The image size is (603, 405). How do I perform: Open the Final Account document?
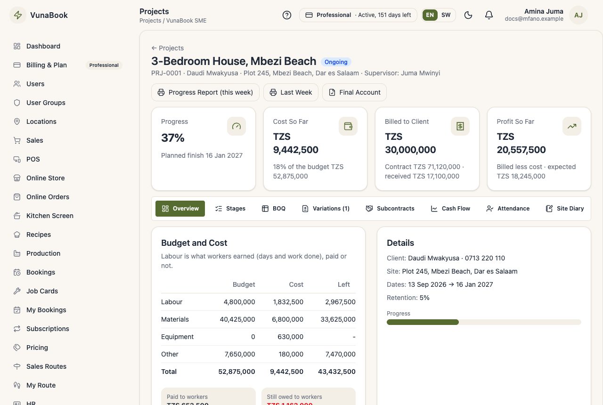click(x=354, y=92)
